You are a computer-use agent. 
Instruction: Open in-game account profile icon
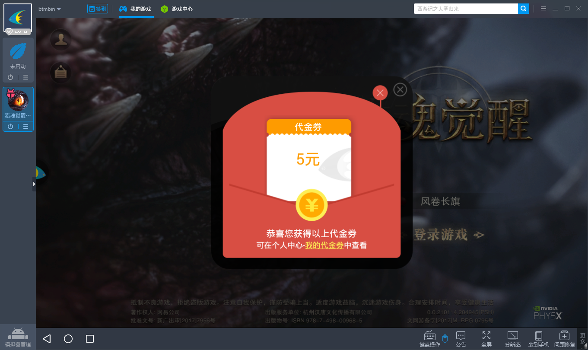61,39
